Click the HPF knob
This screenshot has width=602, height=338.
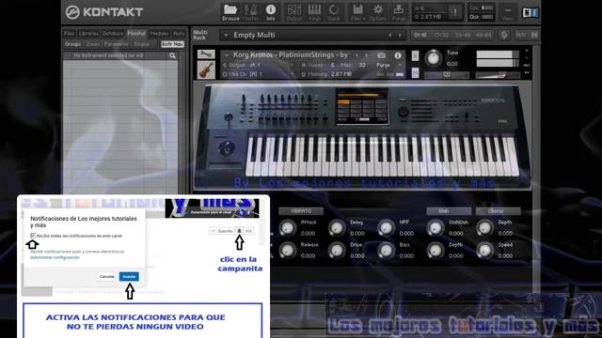pos(386,227)
